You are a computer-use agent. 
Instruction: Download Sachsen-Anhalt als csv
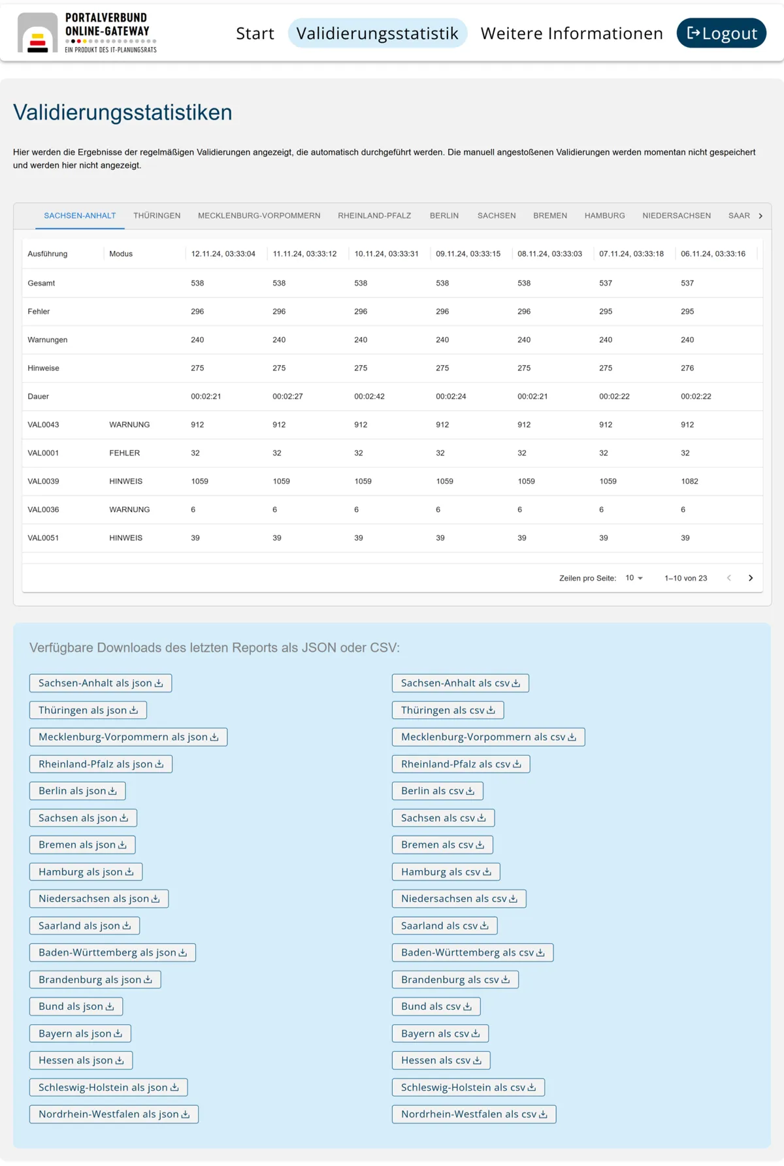461,683
